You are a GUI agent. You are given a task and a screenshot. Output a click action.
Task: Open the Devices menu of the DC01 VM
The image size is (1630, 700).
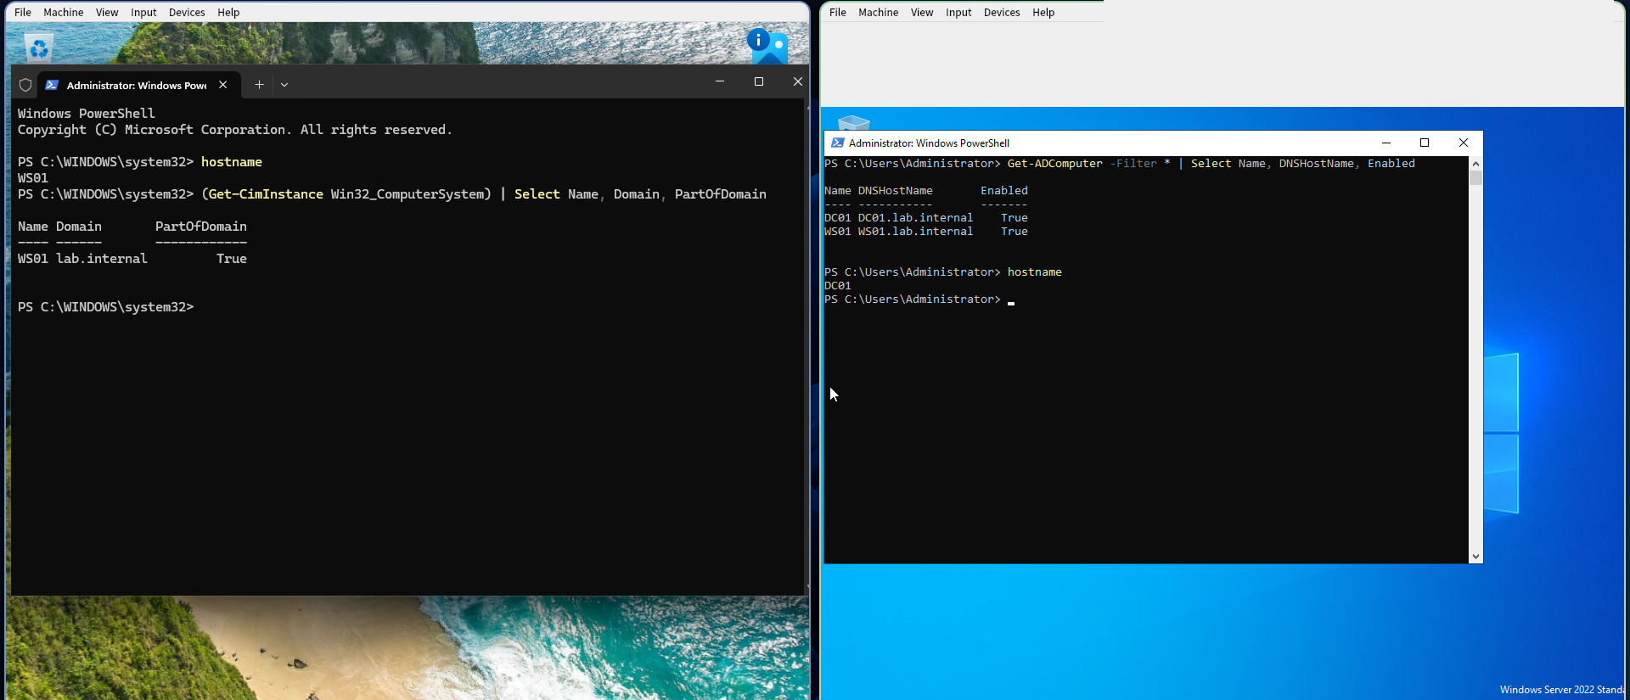click(1002, 13)
